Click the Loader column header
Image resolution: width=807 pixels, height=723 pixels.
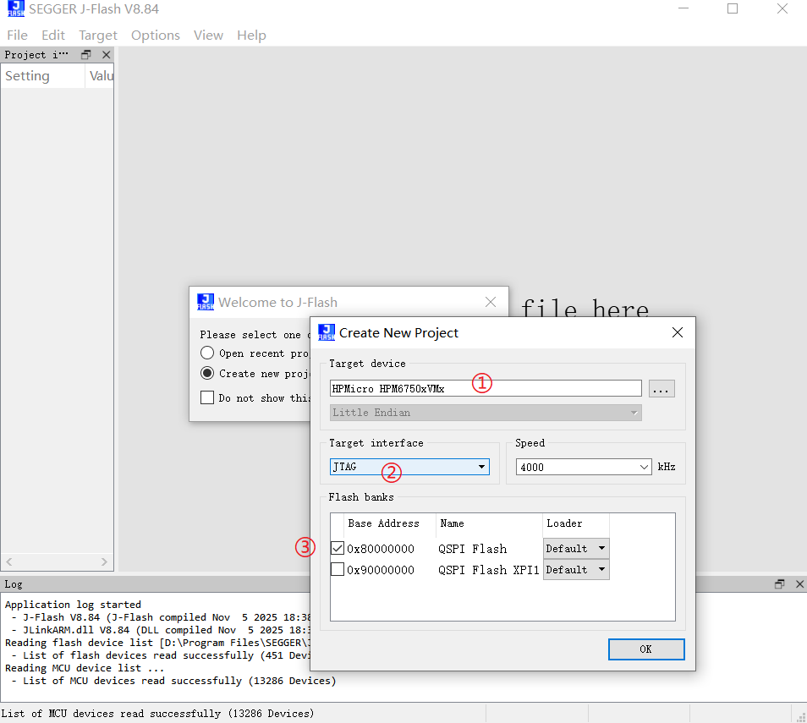[576, 523]
